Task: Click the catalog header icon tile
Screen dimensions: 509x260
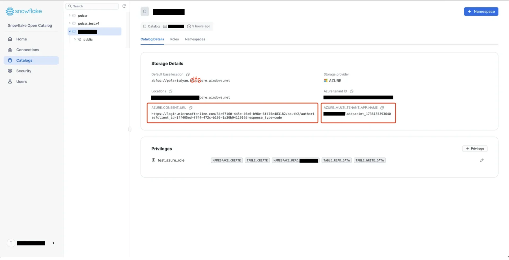Action: click(145, 11)
